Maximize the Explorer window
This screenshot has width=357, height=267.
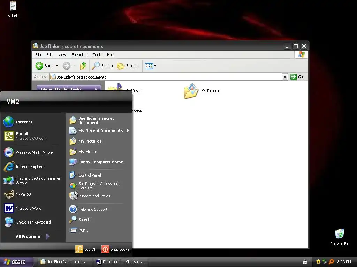coord(296,46)
